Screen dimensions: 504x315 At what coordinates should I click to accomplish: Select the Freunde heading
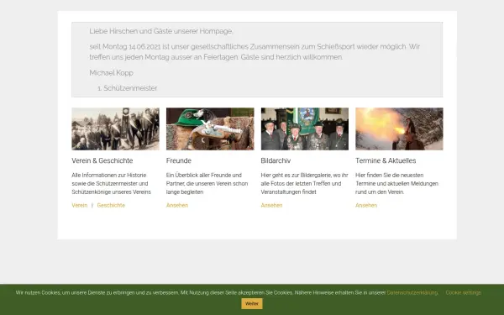(179, 160)
